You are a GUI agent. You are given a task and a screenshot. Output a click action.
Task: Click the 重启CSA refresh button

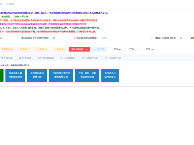point(42,49)
